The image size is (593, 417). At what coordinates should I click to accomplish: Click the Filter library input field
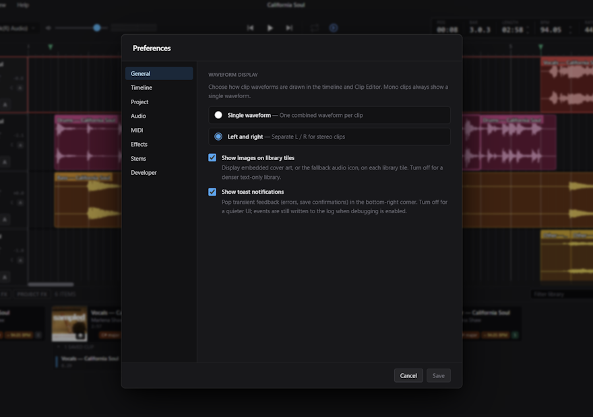(561, 294)
